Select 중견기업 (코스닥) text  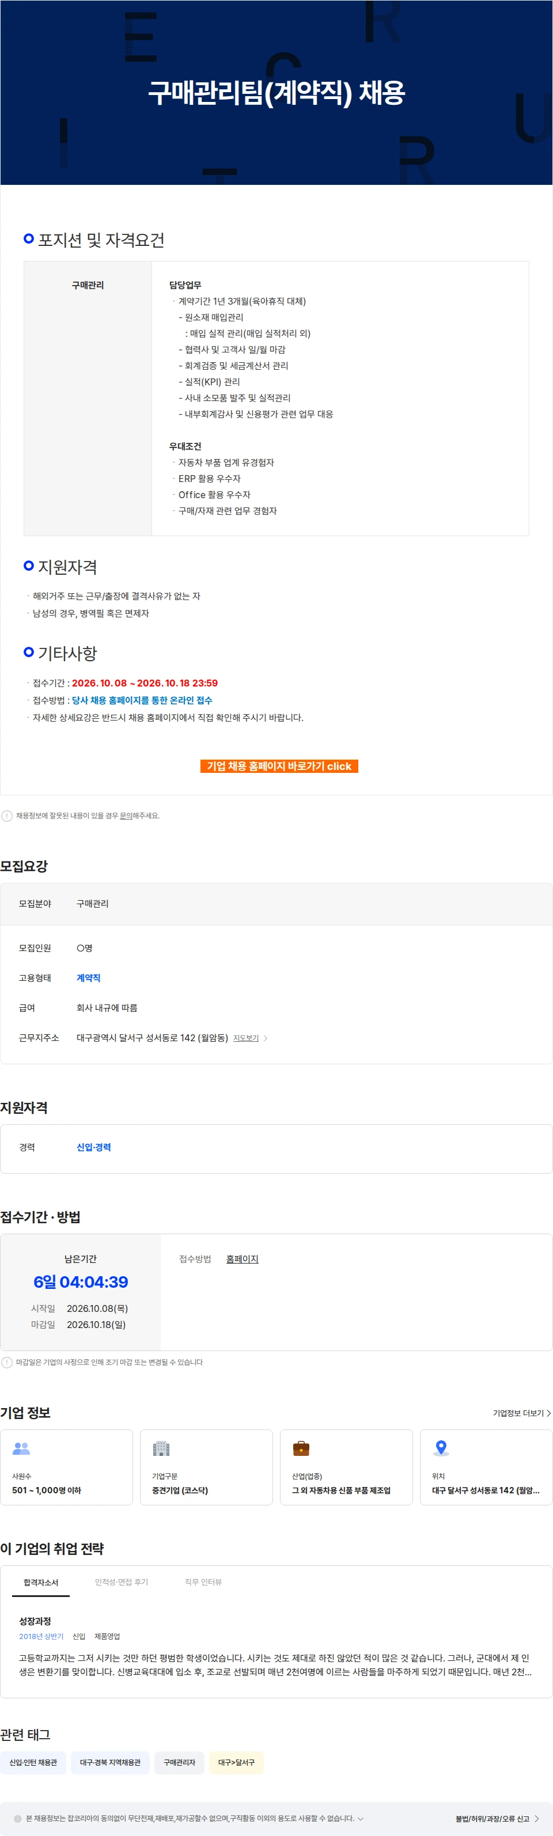click(180, 1490)
